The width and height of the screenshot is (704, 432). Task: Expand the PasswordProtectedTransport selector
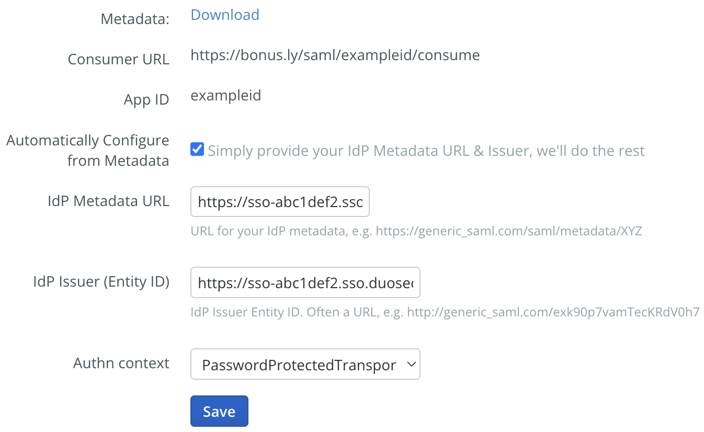pyautogui.click(x=305, y=363)
